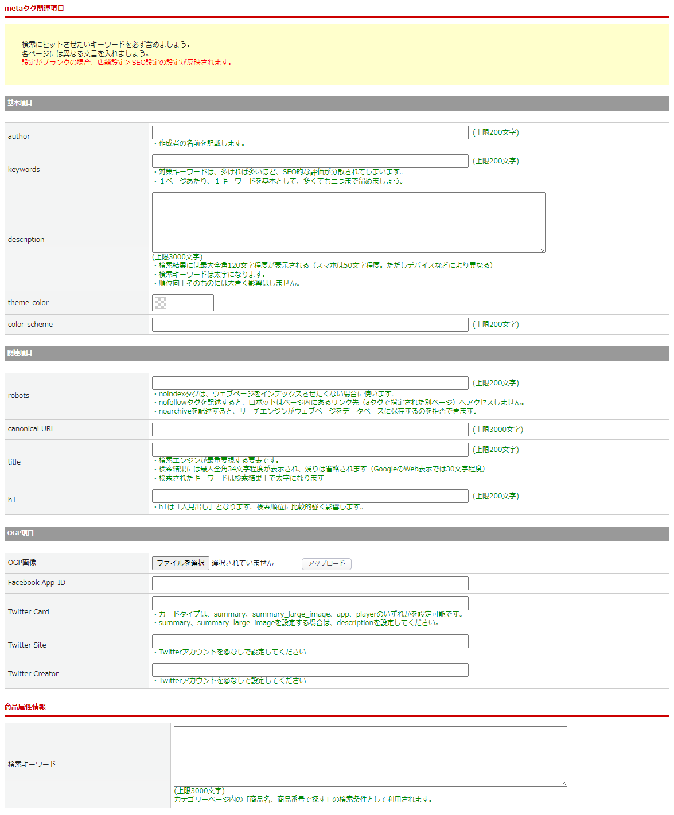Click the Twitter Card input field

pyautogui.click(x=310, y=603)
